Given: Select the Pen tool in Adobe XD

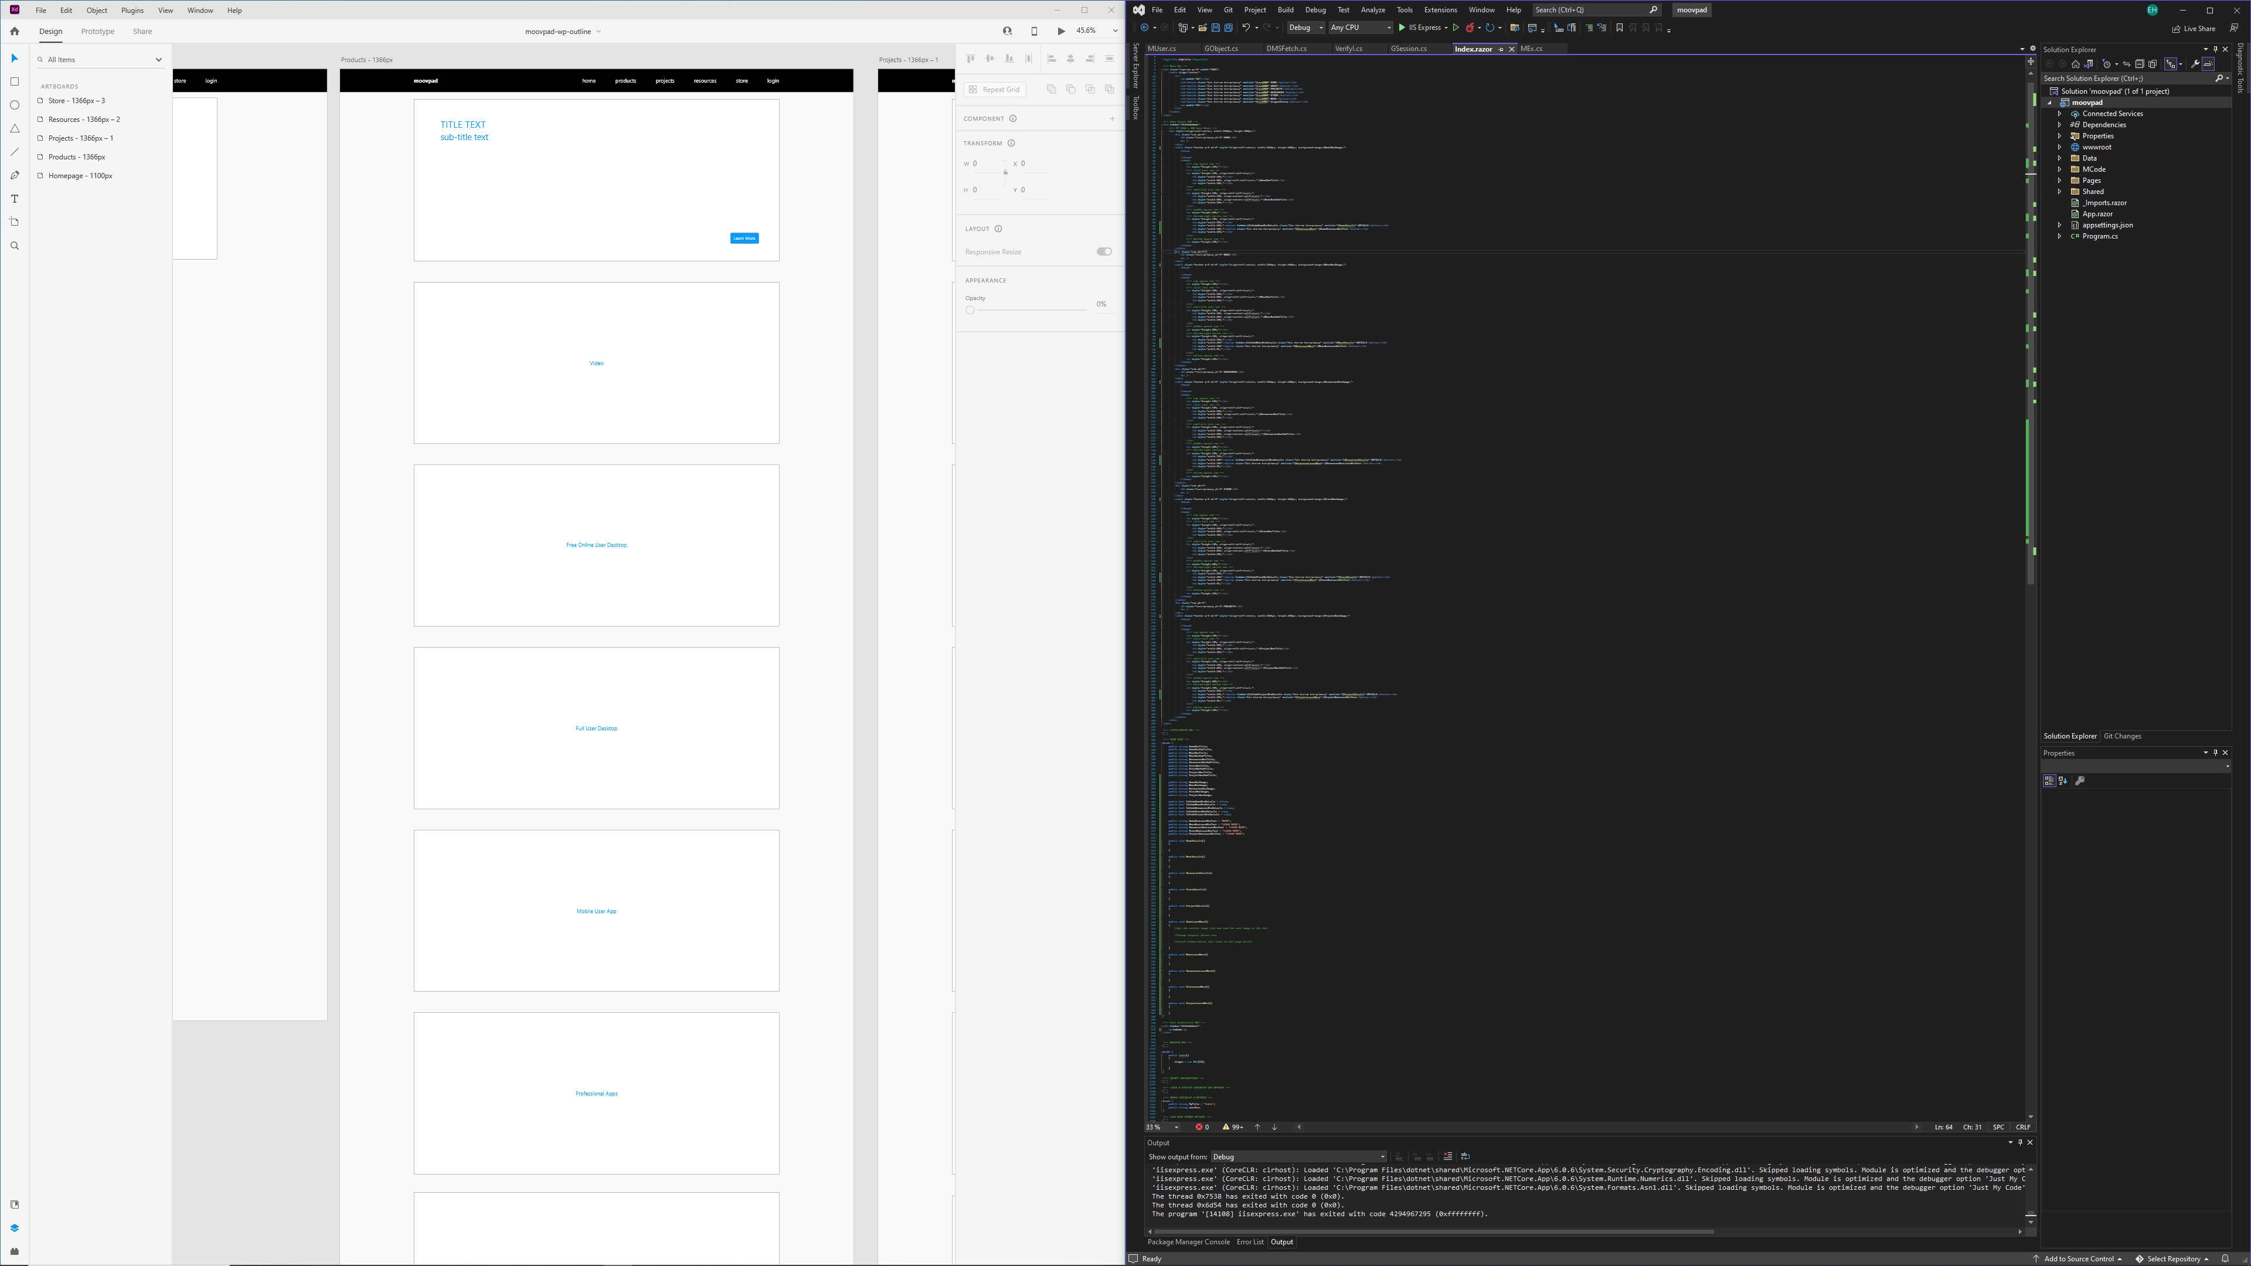Looking at the screenshot, I should 14,176.
